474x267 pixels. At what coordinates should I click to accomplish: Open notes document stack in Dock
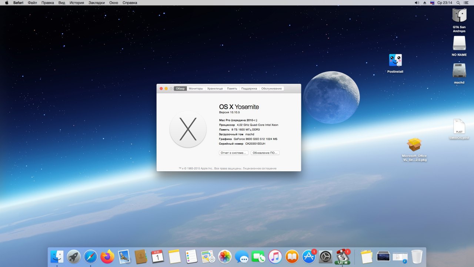(x=366, y=256)
